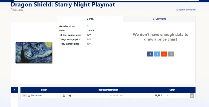This screenshot has width=209, height=107.
Task: Open the Starry Night playmat product image
Action: (x=34, y=53)
